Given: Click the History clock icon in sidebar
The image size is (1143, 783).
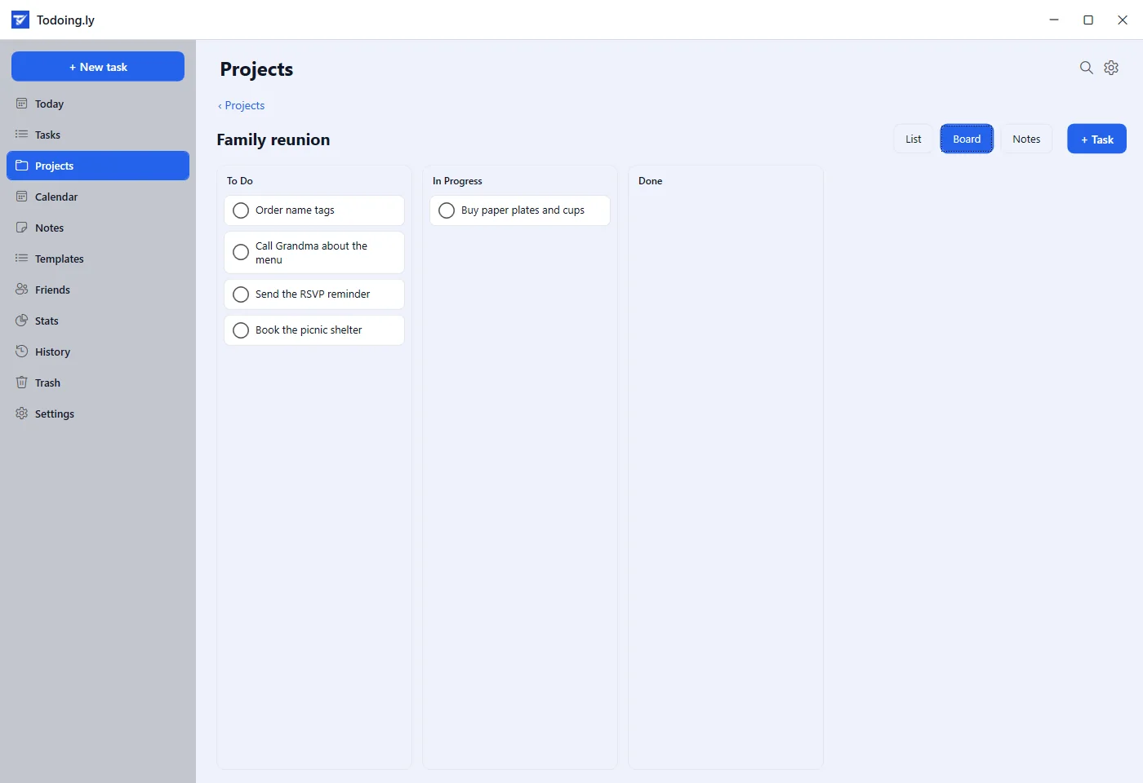Looking at the screenshot, I should [x=22, y=352].
